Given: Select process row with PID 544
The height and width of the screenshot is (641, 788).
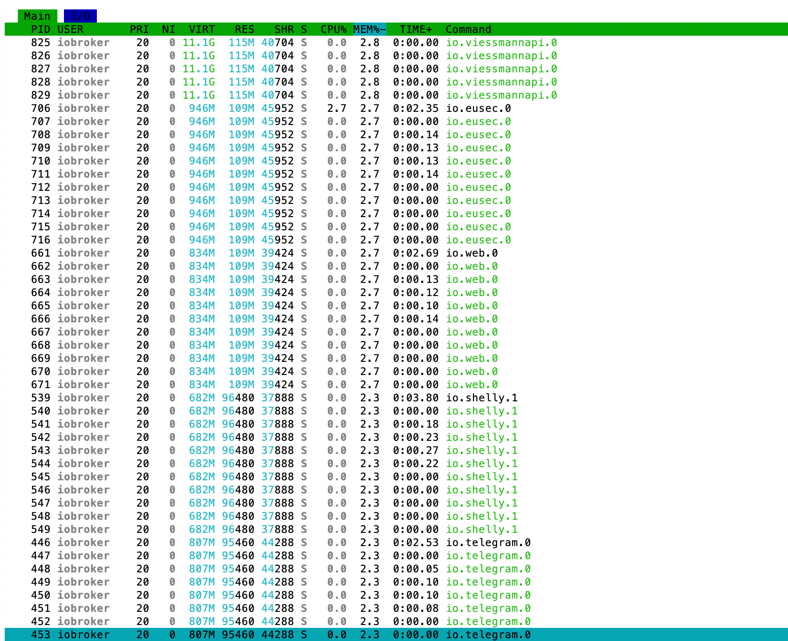Looking at the screenshot, I should pyautogui.click(x=396, y=463).
